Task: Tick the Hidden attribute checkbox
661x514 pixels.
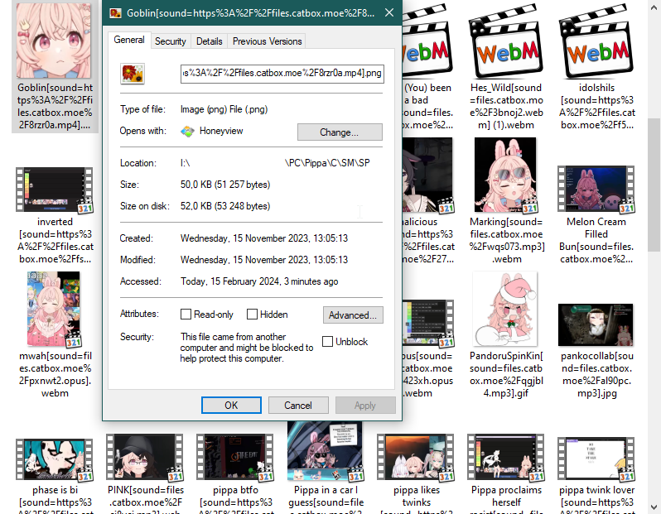Action: [x=252, y=315]
